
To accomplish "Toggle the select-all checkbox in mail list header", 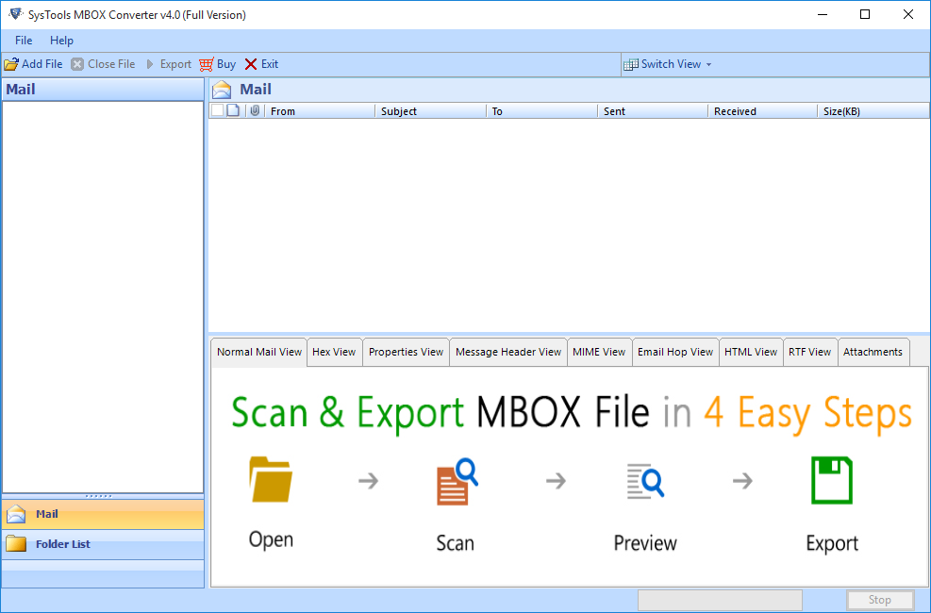I will click(x=216, y=110).
